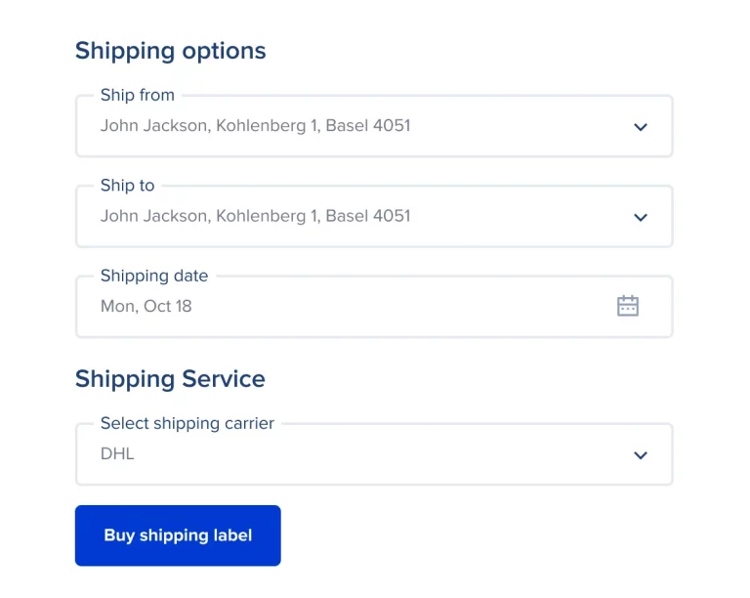
Task: Focus the middle of the Shipping date field
Action: [x=374, y=307]
